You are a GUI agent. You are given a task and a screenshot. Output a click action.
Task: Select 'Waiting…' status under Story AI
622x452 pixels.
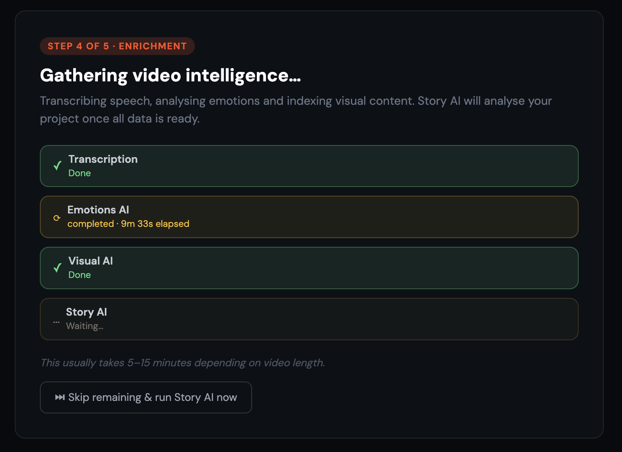[x=84, y=326]
